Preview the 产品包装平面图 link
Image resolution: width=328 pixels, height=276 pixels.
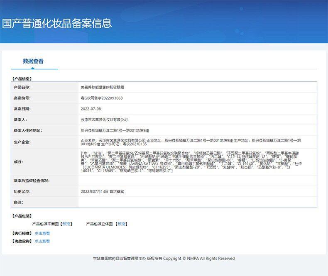click(66, 224)
